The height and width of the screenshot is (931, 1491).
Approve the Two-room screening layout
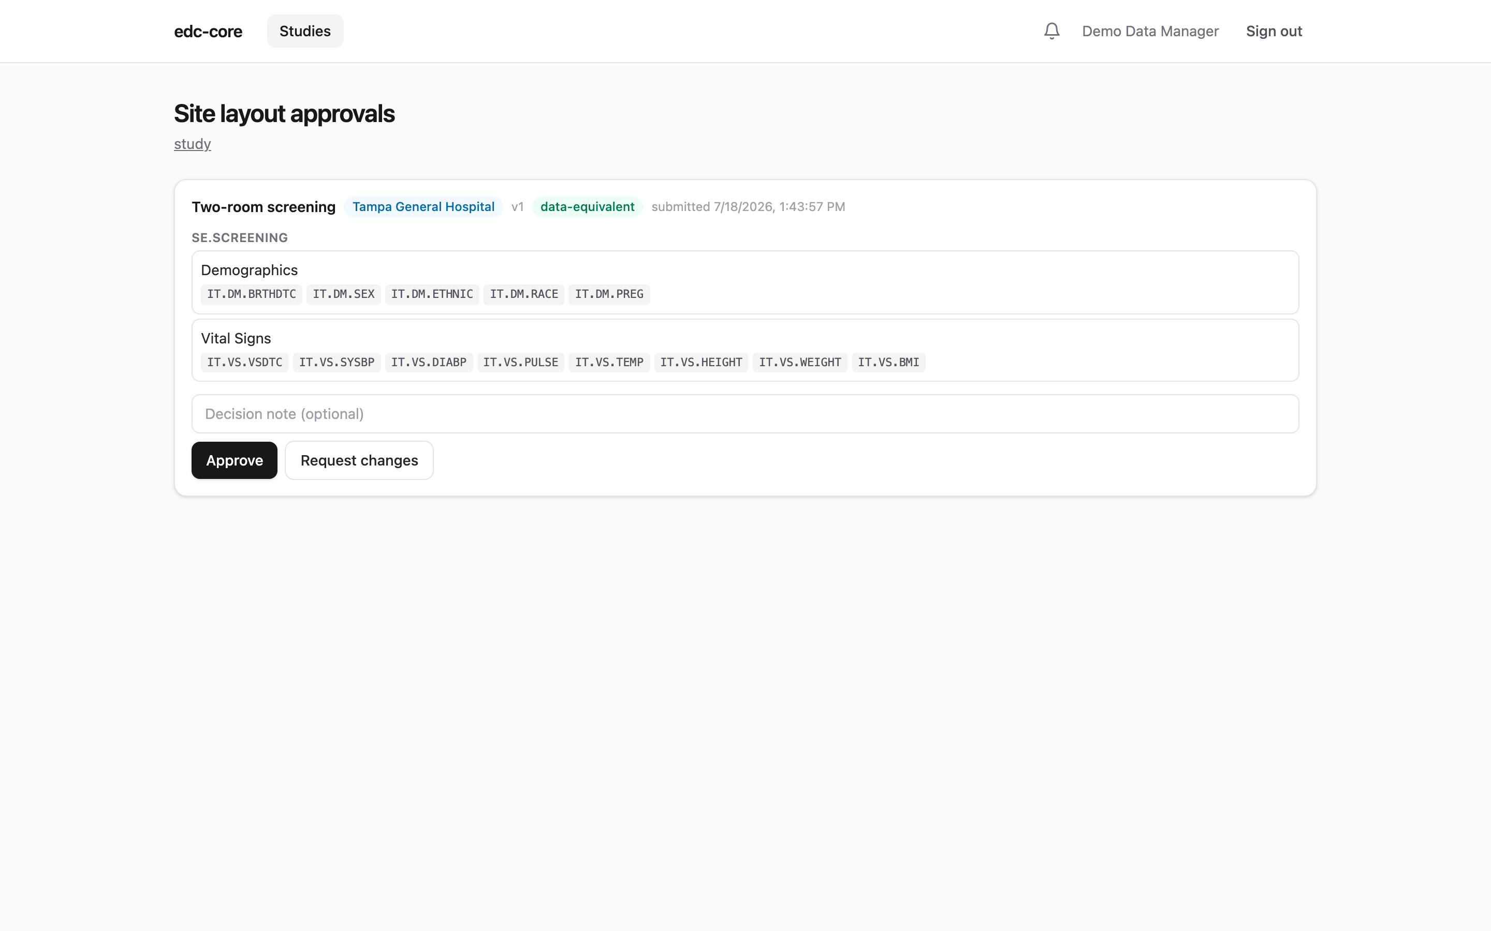(x=234, y=460)
